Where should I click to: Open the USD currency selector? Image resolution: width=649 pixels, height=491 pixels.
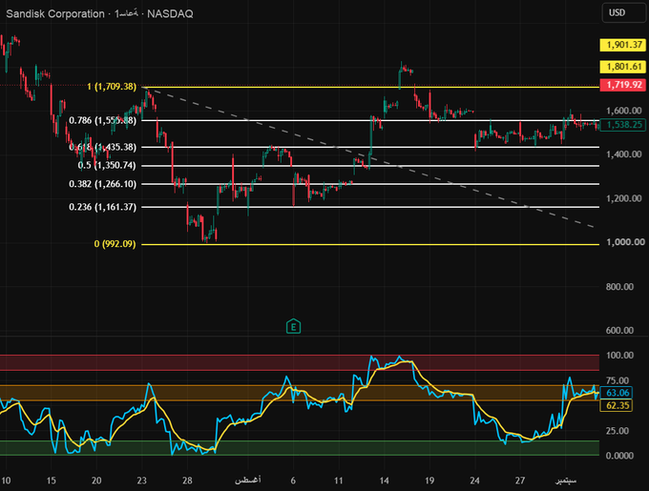(624, 12)
